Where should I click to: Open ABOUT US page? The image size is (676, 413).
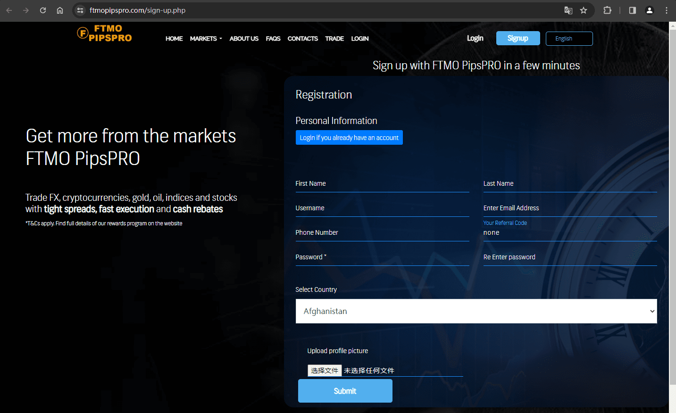tap(244, 39)
